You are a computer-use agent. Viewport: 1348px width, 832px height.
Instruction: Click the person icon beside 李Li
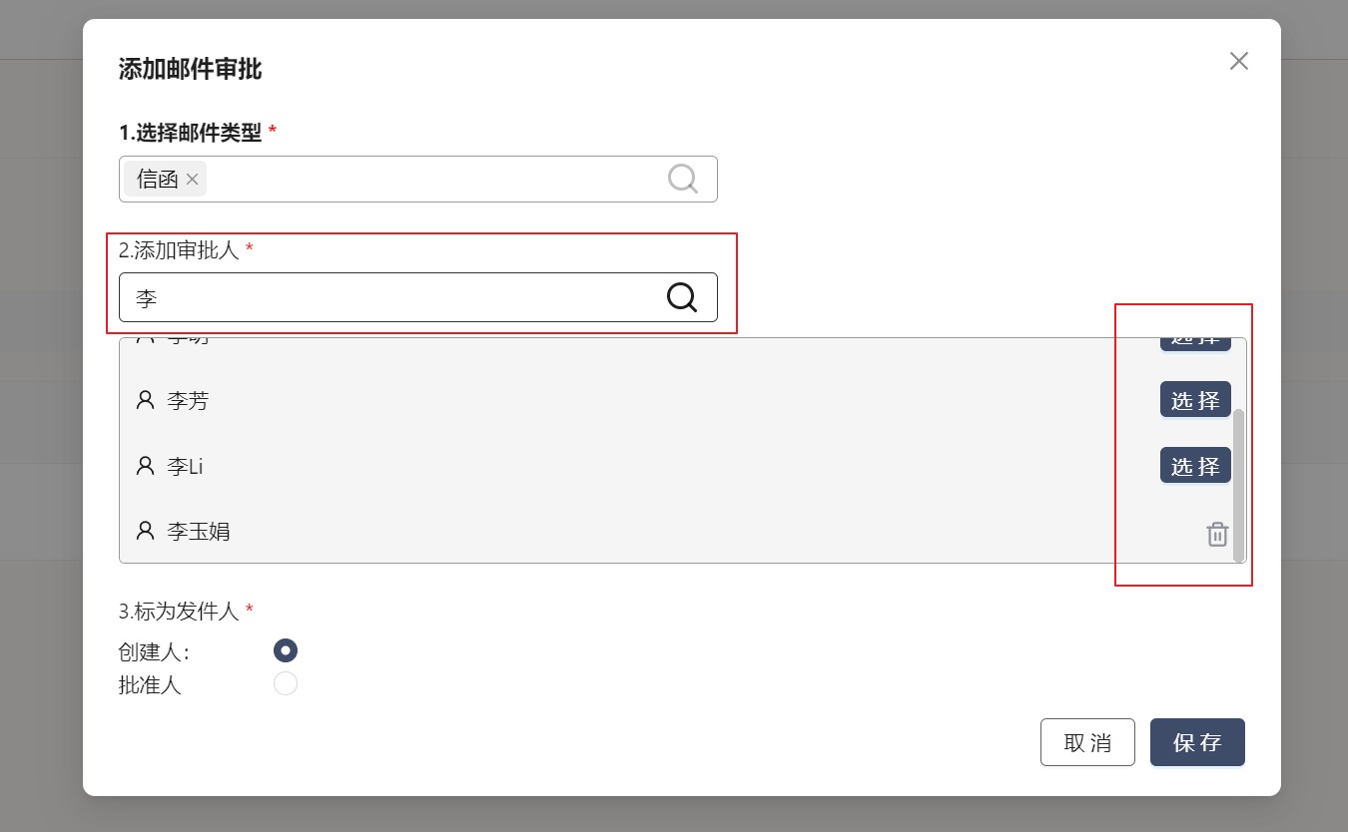pos(146,465)
